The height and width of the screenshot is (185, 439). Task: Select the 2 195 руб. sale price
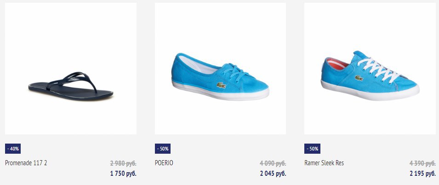pos(422,173)
